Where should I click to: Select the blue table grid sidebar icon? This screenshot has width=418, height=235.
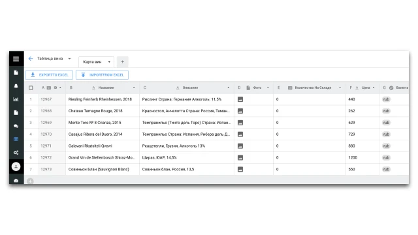16,139
